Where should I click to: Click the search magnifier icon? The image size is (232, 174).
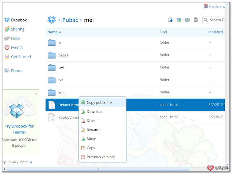click(206, 20)
